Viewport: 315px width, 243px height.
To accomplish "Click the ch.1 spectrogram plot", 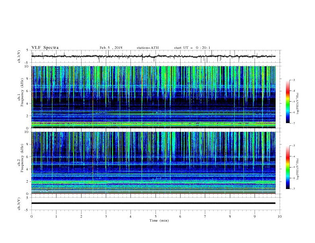I will tap(154, 97).
